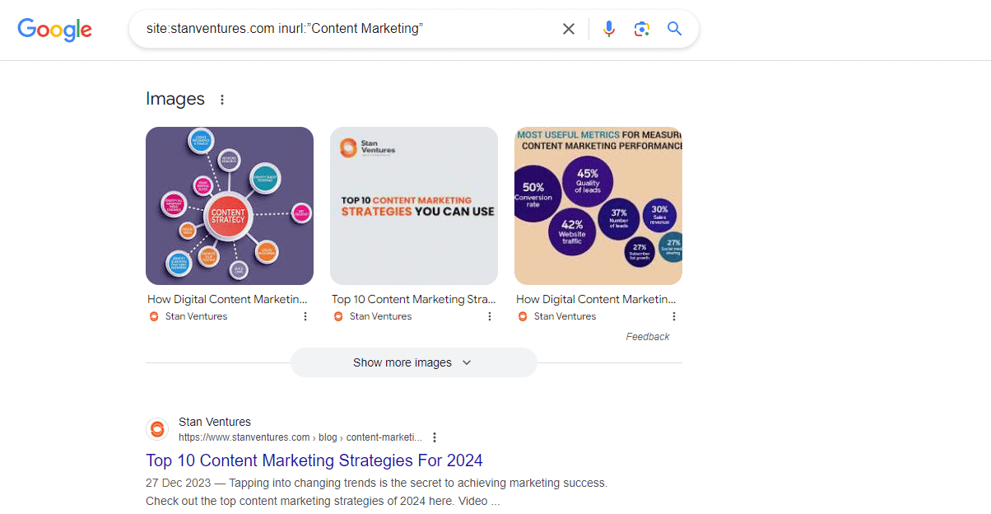Viewport: 991px width, 514px height.
Task: Open the three-dot menu beside the result URL
Action: click(435, 437)
